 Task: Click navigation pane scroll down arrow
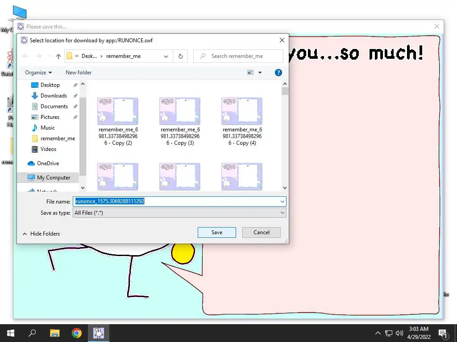point(83,188)
